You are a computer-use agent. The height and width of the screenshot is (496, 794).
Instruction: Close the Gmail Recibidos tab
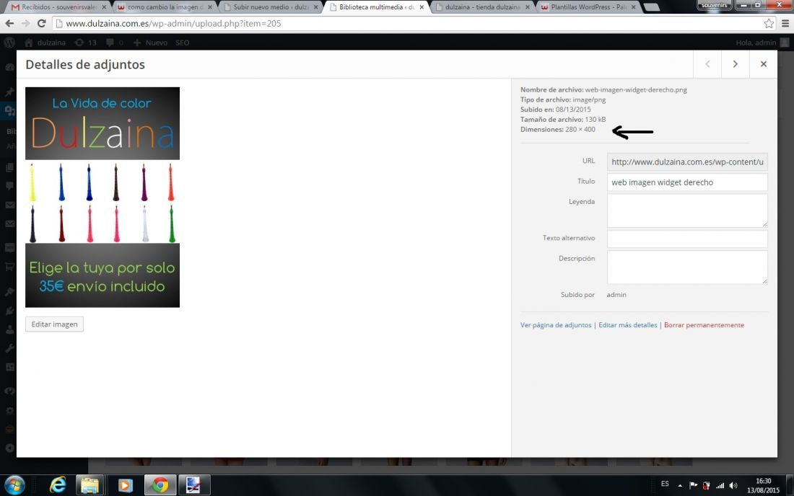click(x=104, y=7)
